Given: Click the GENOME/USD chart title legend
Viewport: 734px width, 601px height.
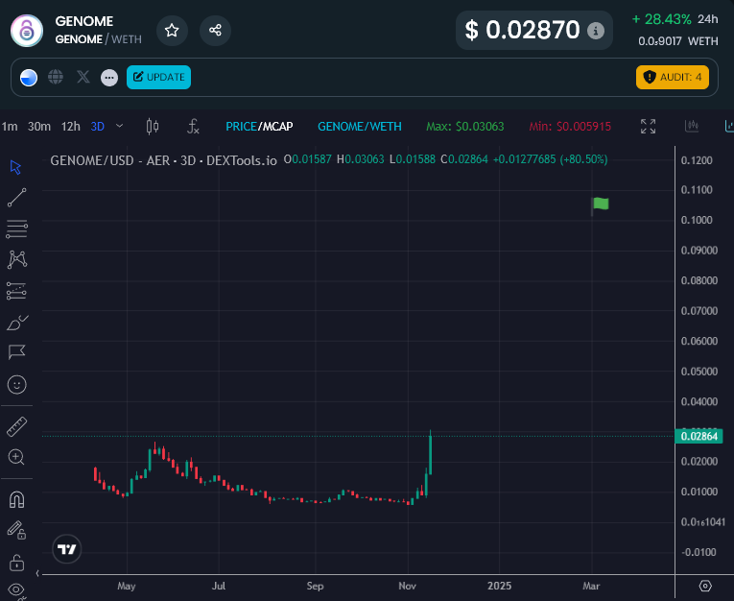Looking at the screenshot, I should coord(163,160).
